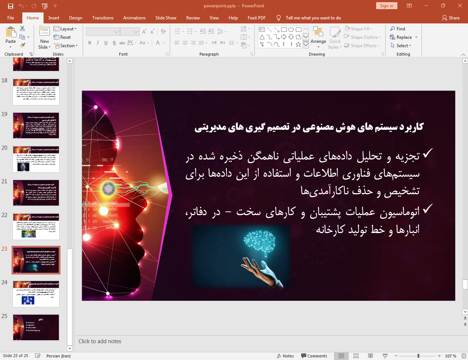This screenshot has height=360, width=468.
Task: Click the Reset slide icon
Action: click(x=62, y=37)
